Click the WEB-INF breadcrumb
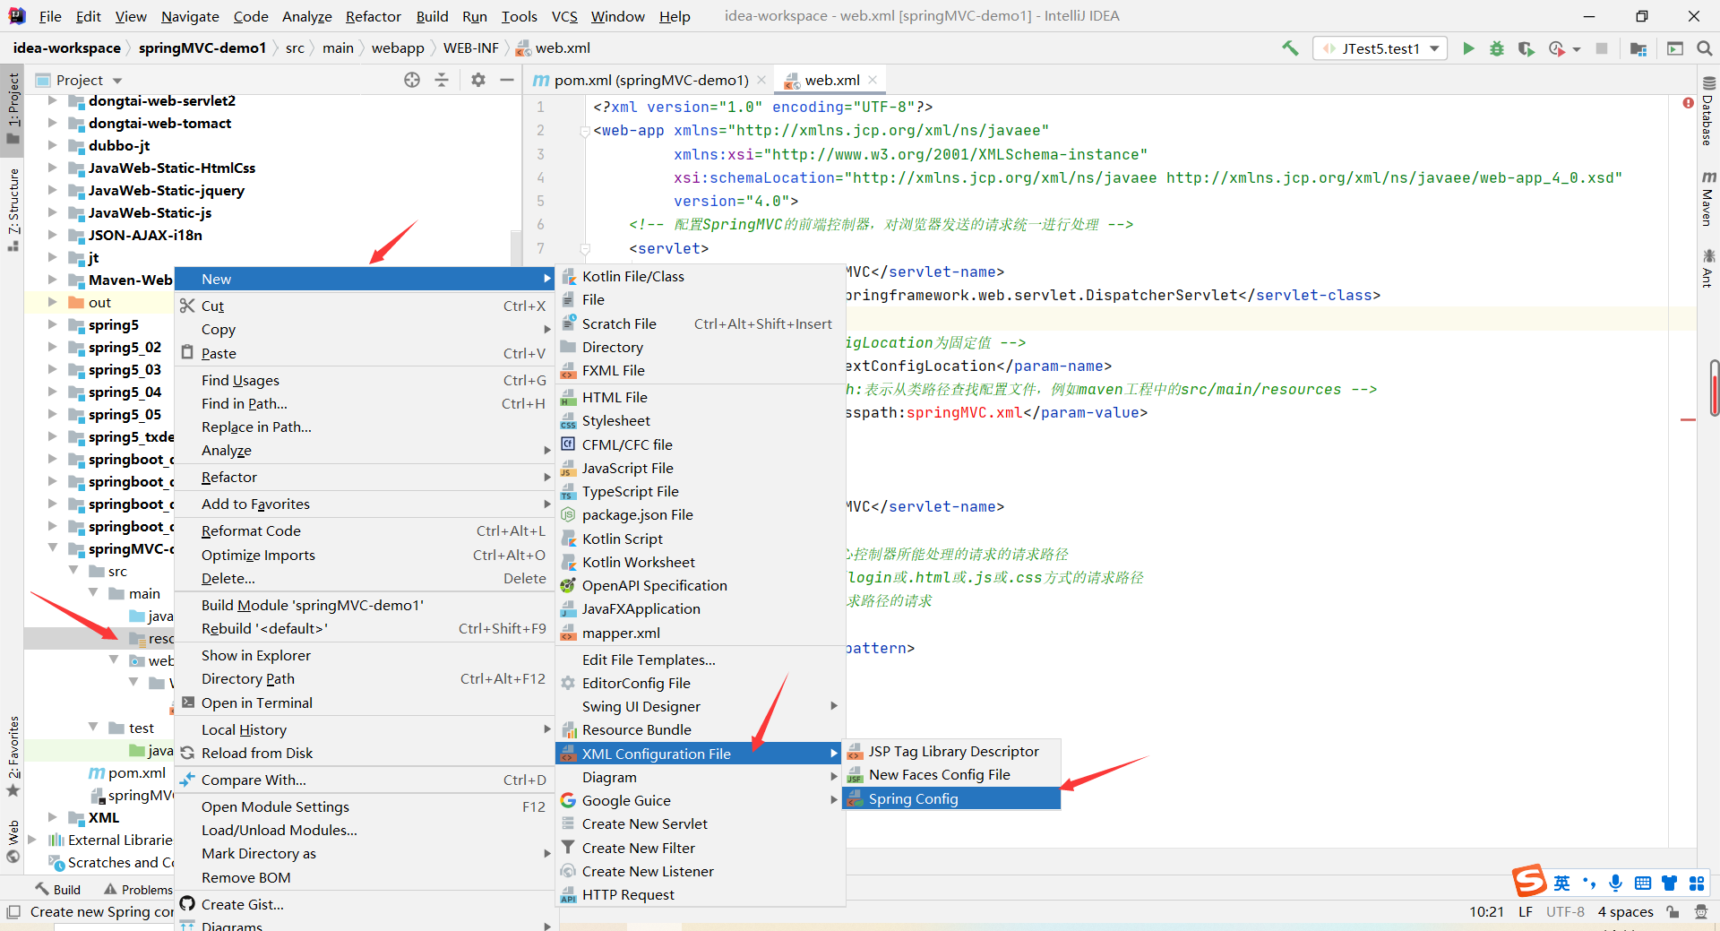Screen dimensions: 1720x931 (470, 47)
